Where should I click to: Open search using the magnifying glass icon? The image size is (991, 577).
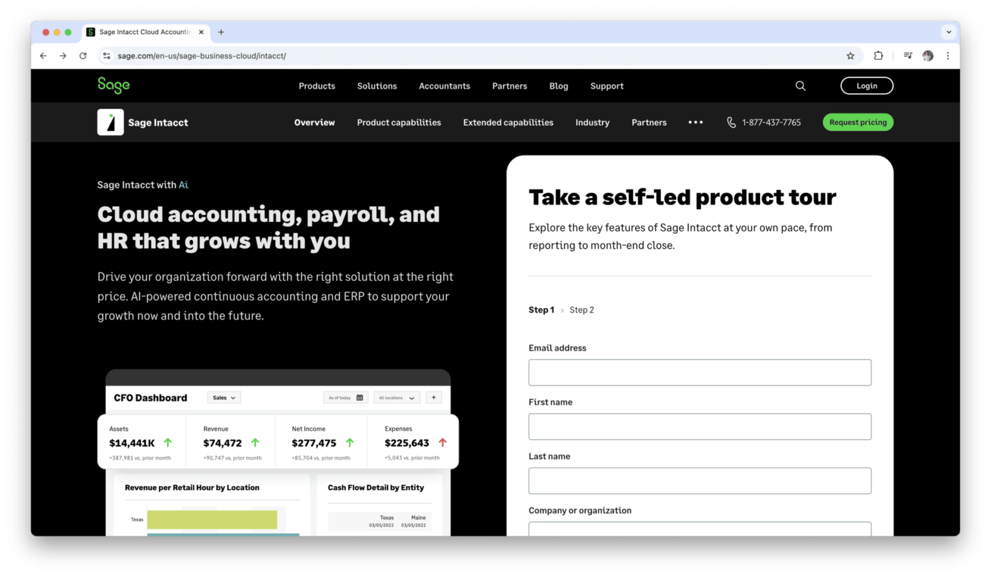800,85
